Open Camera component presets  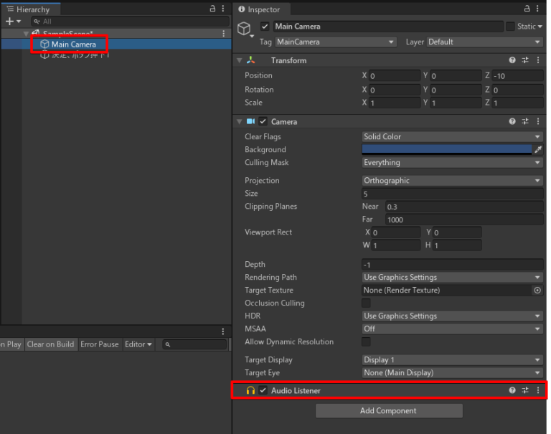click(525, 121)
